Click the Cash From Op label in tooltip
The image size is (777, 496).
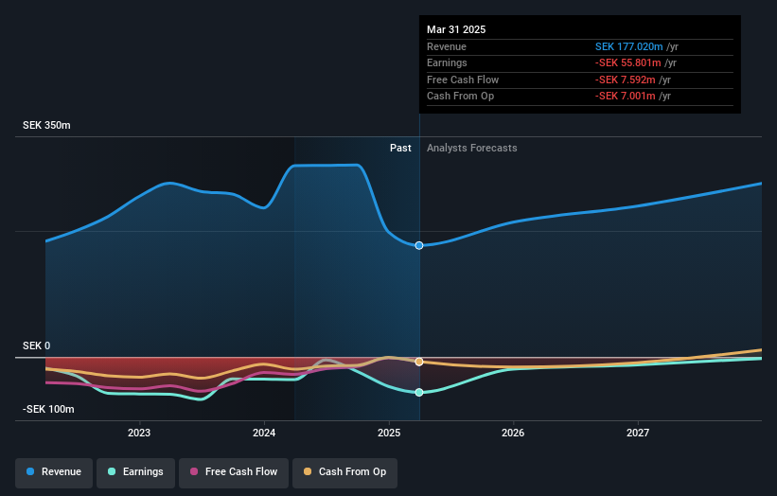460,97
